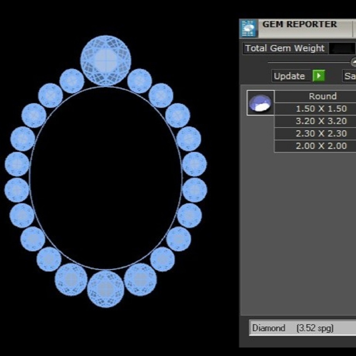Select the round gem thumbnail icon
This screenshot has height=356, width=356.
261,103
